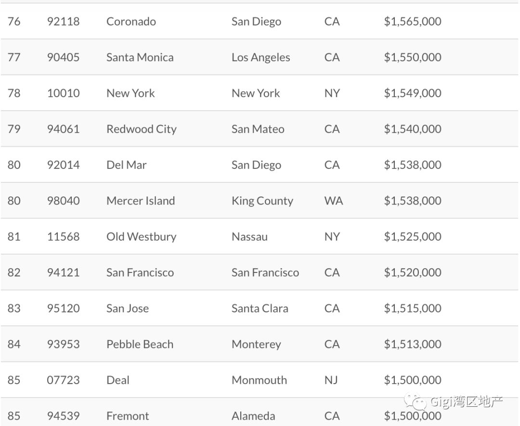Click the $1,549,000 price for New York

413,93
